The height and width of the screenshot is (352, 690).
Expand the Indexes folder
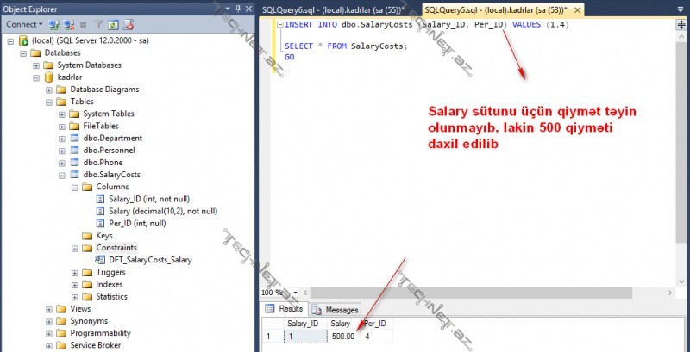point(74,285)
